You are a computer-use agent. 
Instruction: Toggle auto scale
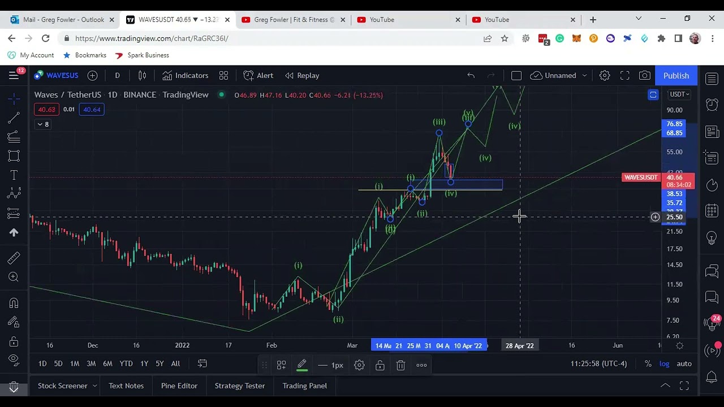click(684, 363)
